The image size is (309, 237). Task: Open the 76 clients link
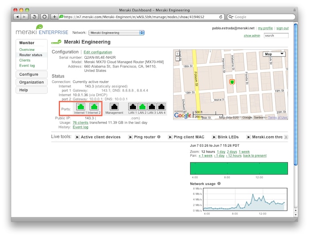click(80, 122)
